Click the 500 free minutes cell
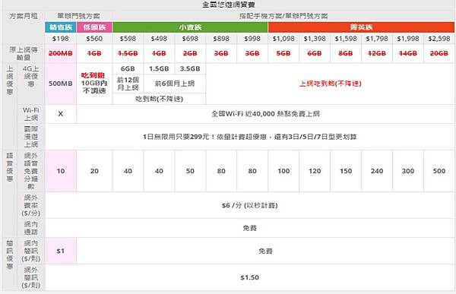Image resolution: width=456 pixels, height=294 pixels. pyautogui.click(x=439, y=171)
